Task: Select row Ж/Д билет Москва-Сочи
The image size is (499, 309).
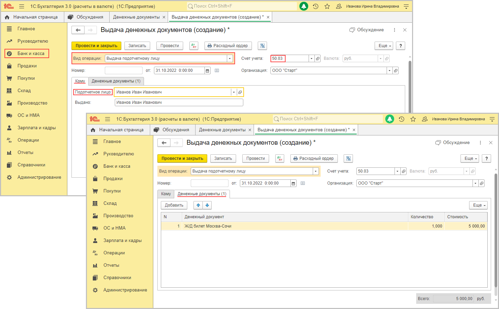Action: click(x=324, y=226)
